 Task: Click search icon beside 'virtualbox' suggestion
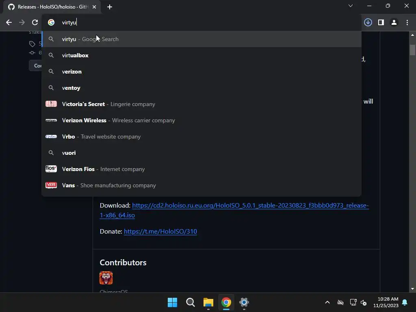coord(51,55)
